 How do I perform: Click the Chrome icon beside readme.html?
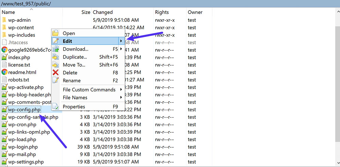pyautogui.click(x=4, y=72)
